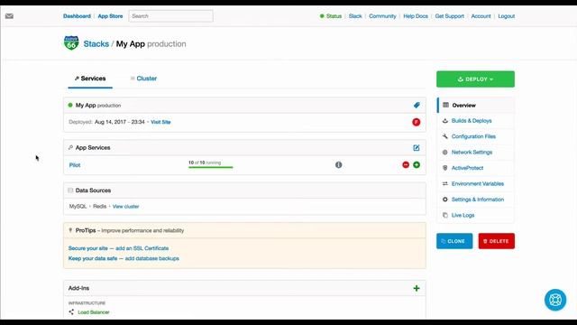The image size is (577, 325).
Task: Open add an SSL Certificate tip
Action: pyautogui.click(x=142, y=248)
